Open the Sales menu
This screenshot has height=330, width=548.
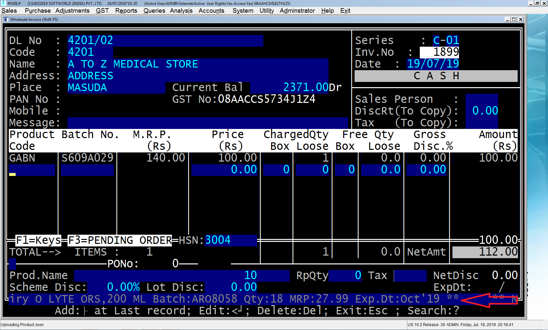(9, 11)
